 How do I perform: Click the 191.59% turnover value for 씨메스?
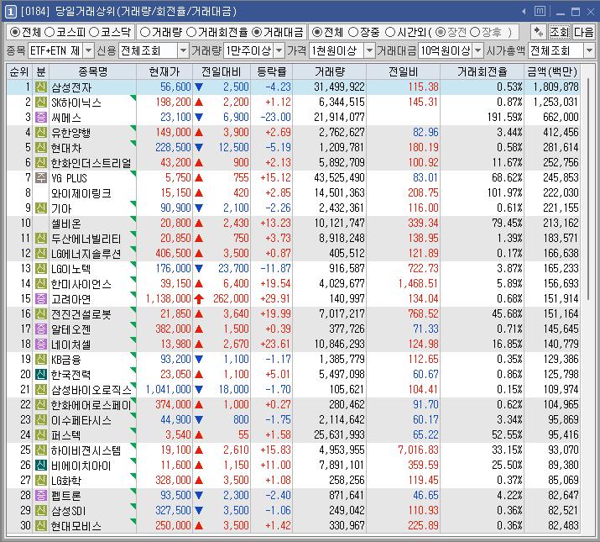(504, 118)
